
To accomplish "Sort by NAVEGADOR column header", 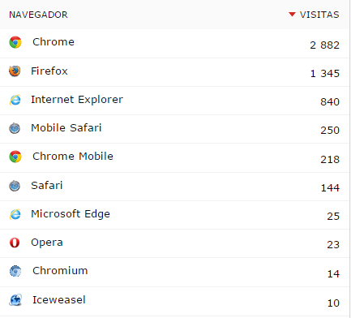I will point(38,15).
